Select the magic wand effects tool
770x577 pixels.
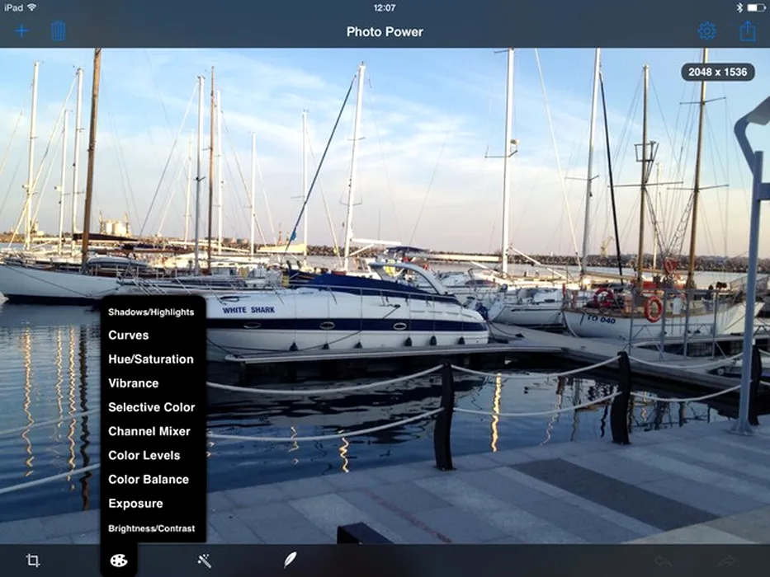coord(205,561)
